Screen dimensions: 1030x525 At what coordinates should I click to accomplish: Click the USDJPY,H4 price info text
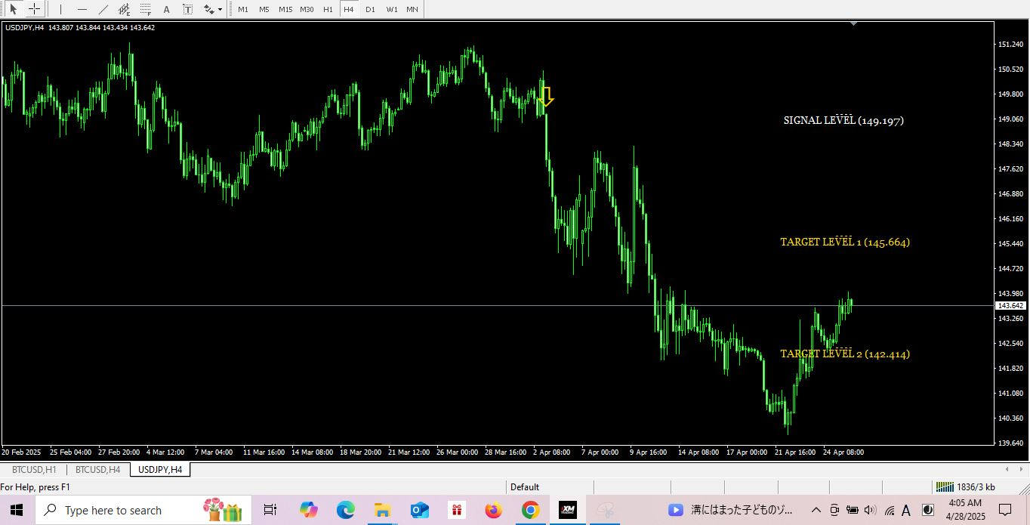80,28
